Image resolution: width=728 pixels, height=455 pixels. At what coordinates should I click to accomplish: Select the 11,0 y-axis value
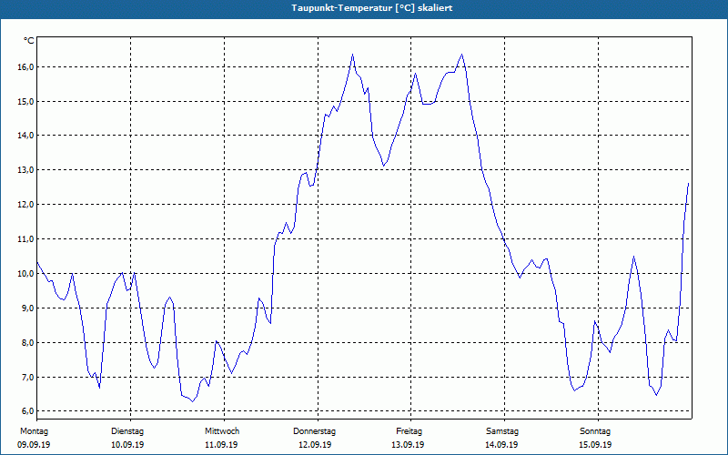26,239
